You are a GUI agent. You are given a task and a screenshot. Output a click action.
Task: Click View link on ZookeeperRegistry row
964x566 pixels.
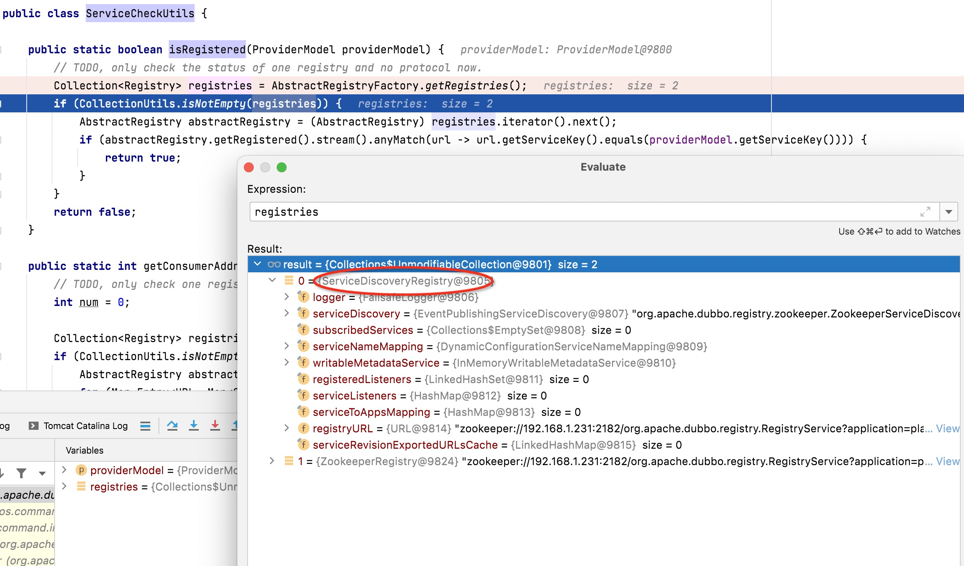click(x=948, y=461)
